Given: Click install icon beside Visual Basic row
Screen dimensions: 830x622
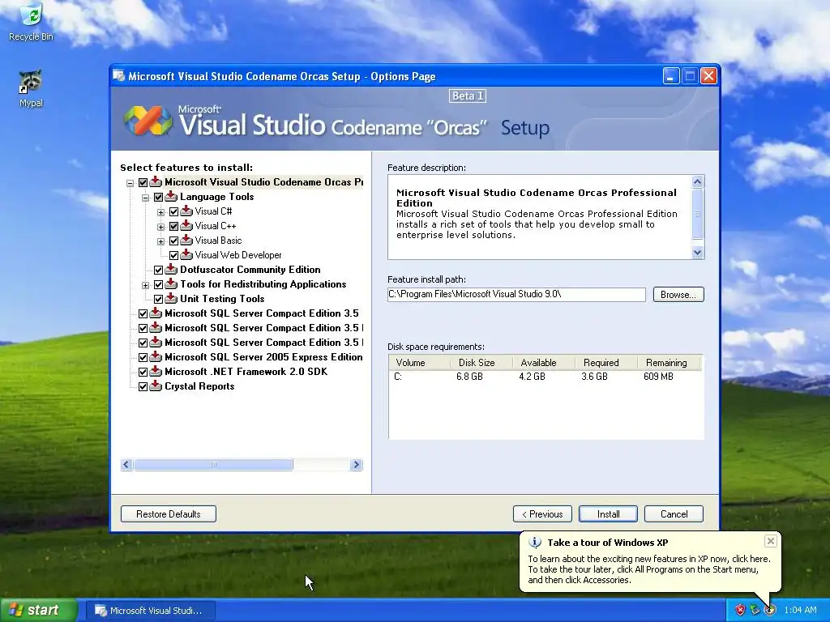Looking at the screenshot, I should pos(186,241).
